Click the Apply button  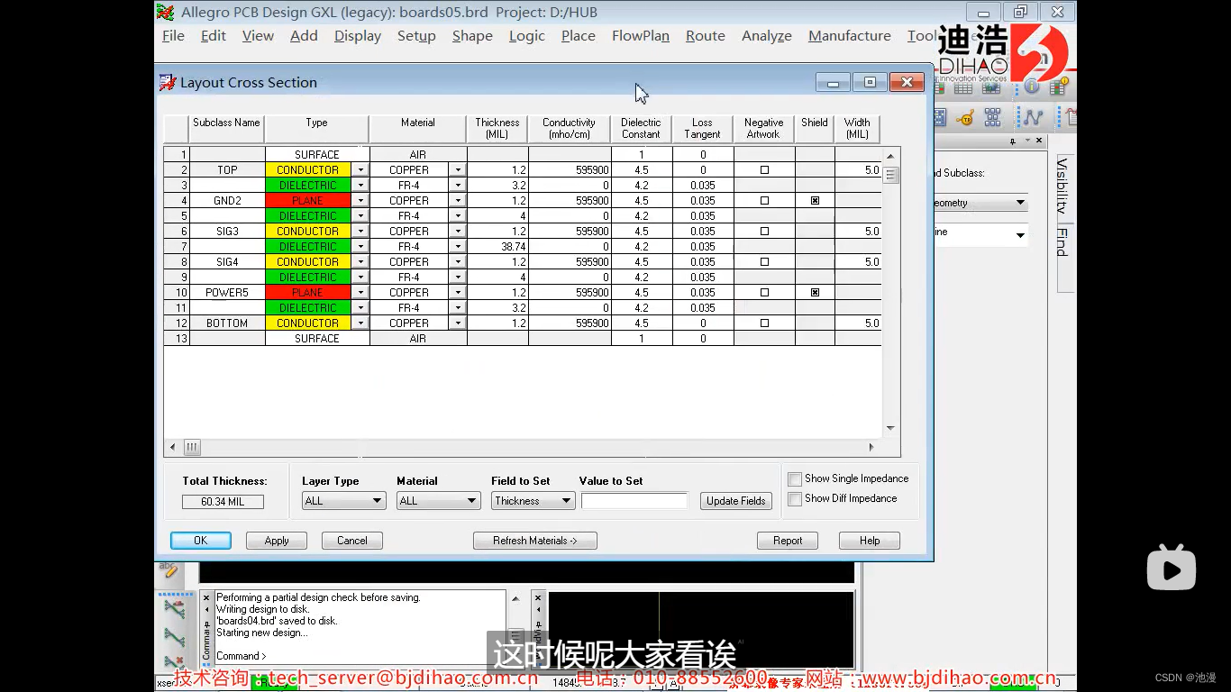pyautogui.click(x=277, y=541)
